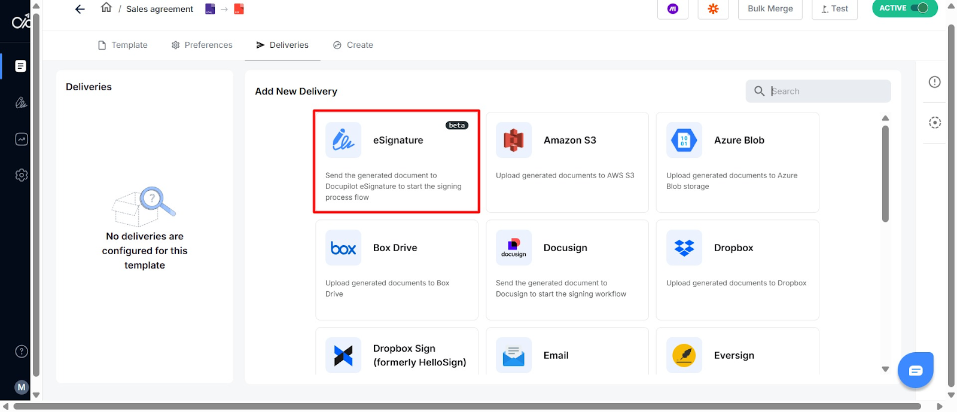
Task: Choose Dropbox delivery title
Action: (734, 248)
